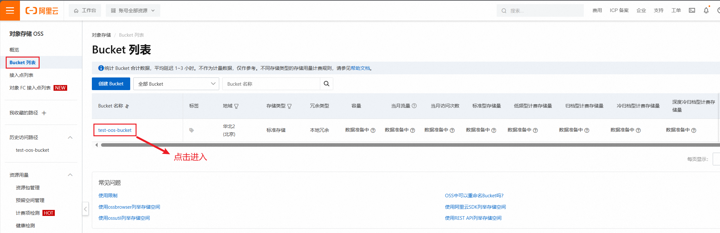Image resolution: width=720 pixels, height=233 pixels.
Task: Click the blue info icon in the notice bar
Action: click(101, 68)
